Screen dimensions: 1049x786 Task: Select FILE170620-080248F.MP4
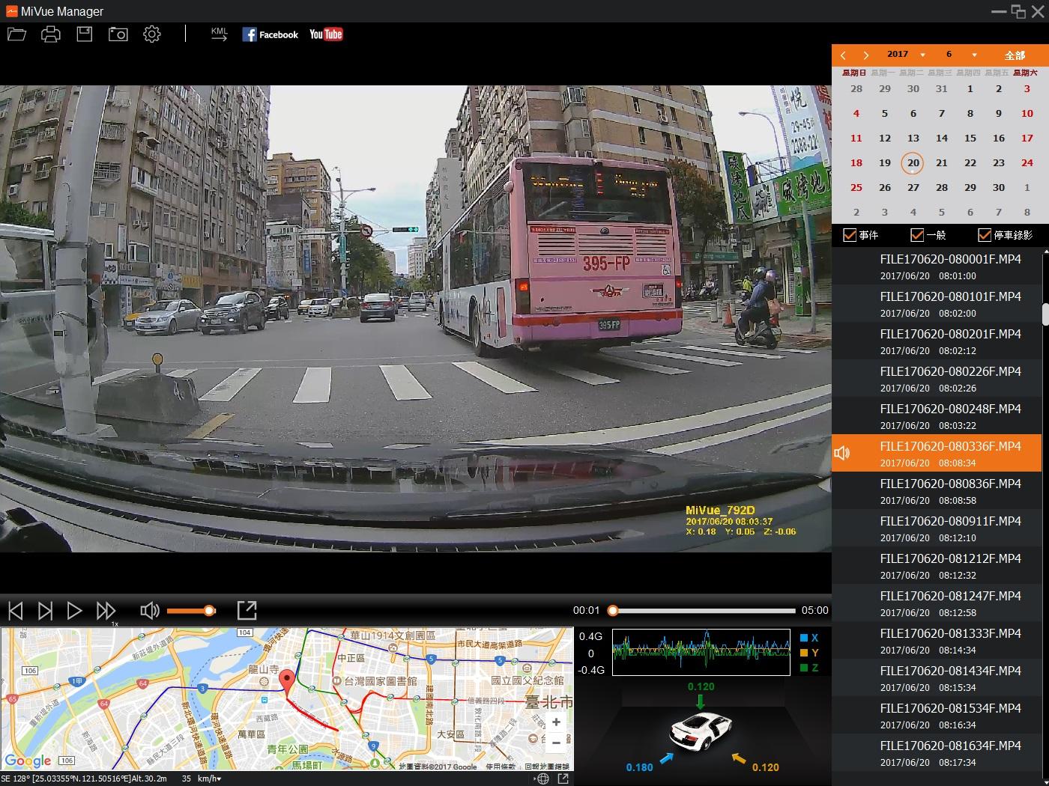(x=937, y=416)
